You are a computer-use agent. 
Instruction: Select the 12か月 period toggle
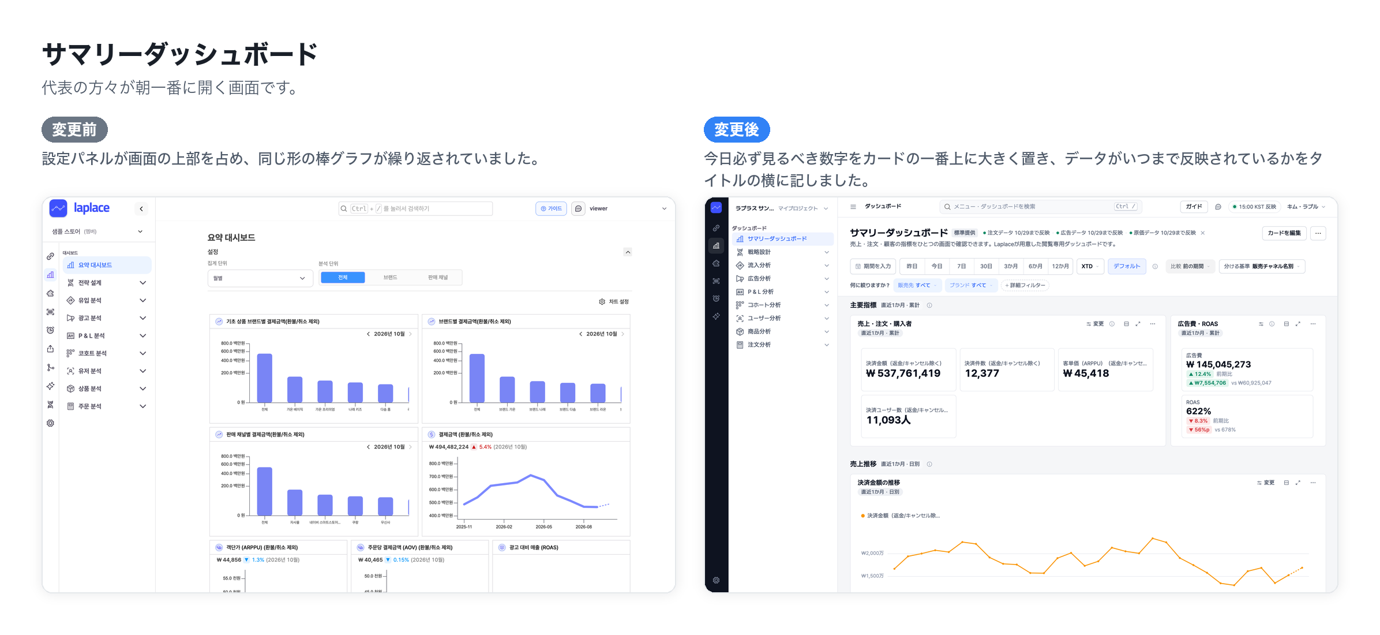point(1060,266)
